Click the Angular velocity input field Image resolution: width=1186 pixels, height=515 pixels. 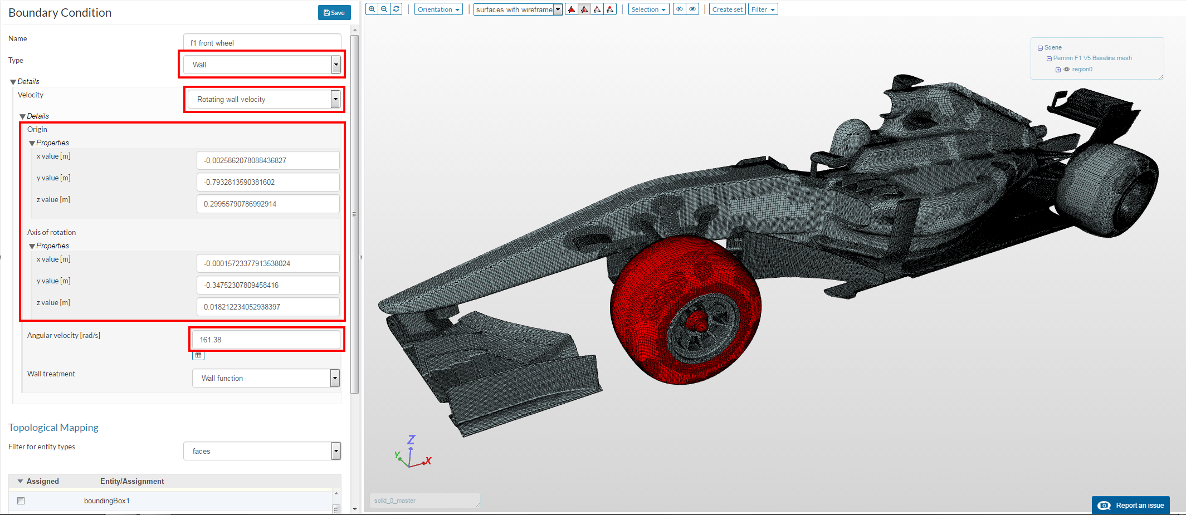coord(266,340)
